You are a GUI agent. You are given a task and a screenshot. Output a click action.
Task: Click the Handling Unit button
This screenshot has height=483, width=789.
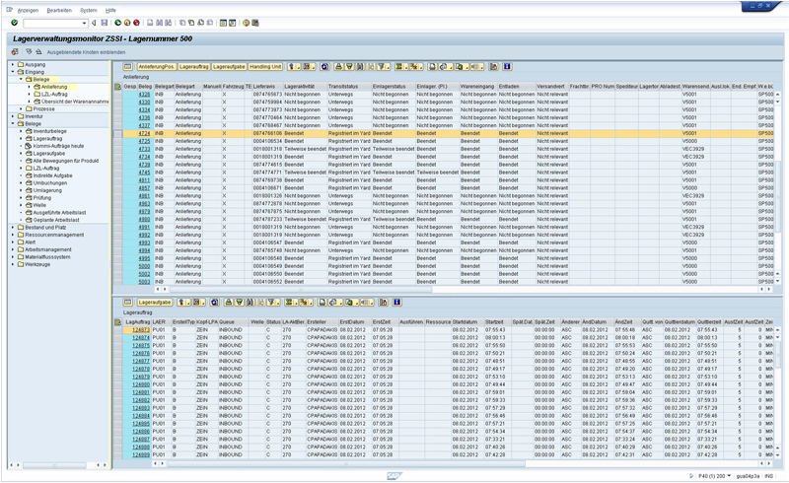(265, 67)
